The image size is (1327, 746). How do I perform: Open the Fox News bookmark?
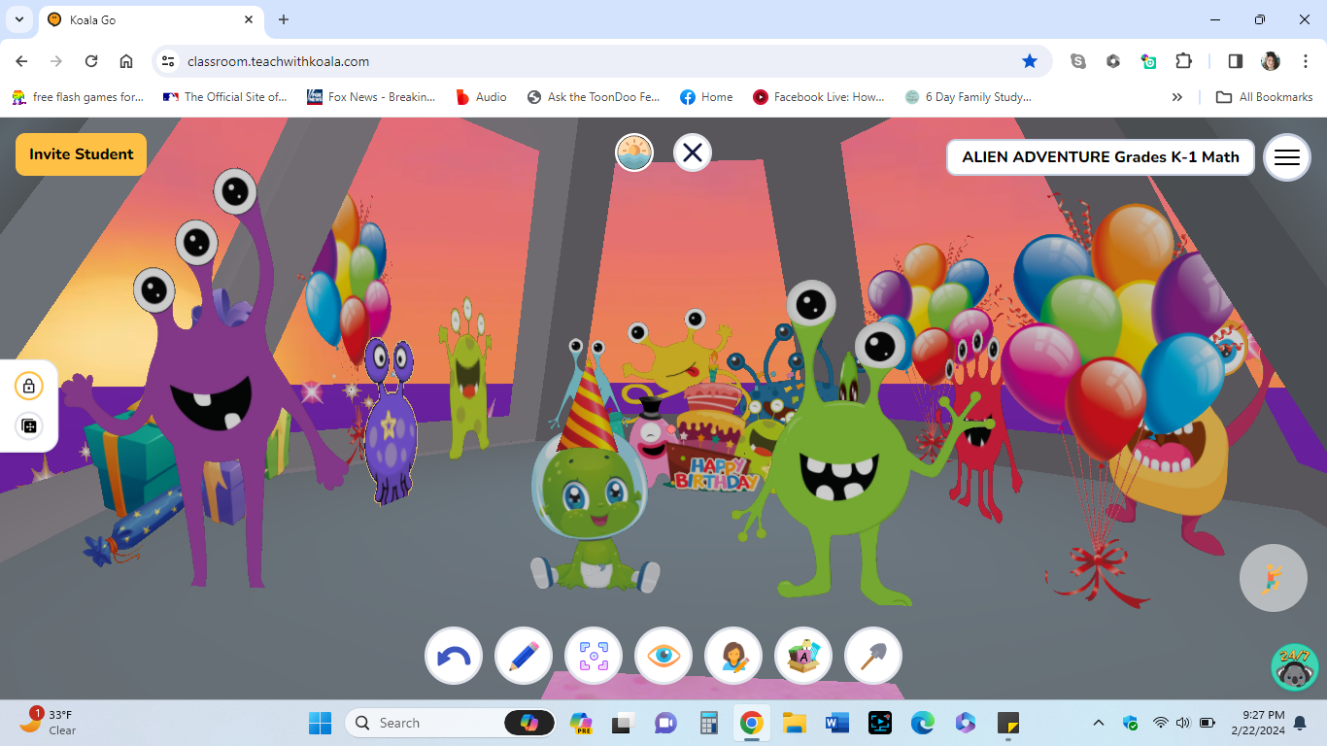click(x=372, y=96)
